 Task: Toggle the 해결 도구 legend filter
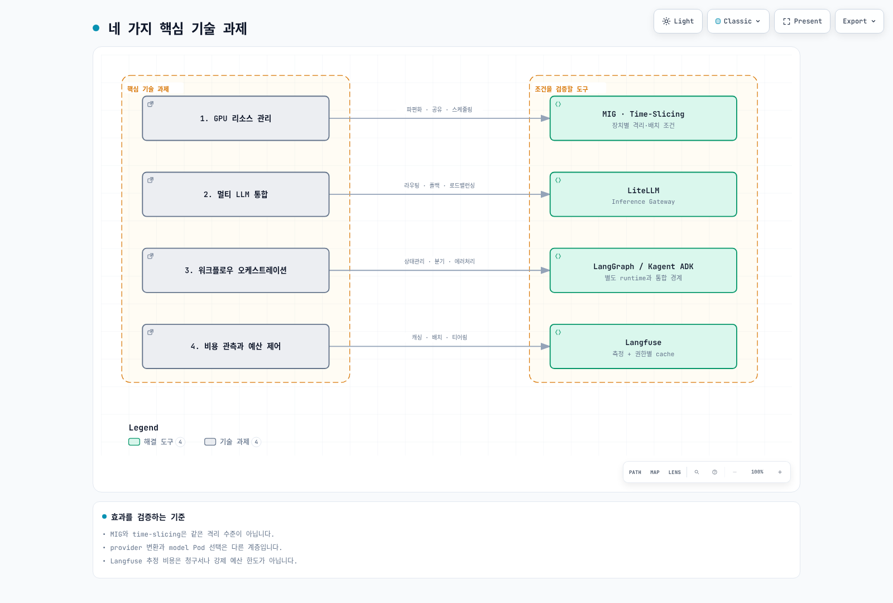[157, 442]
